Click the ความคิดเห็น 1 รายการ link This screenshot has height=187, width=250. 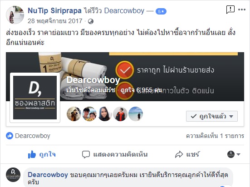tap(215, 136)
